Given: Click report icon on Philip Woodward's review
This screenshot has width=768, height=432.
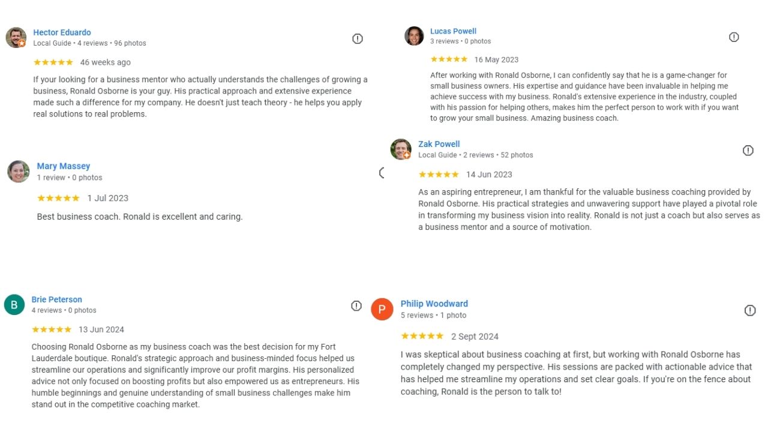Looking at the screenshot, I should coord(750,310).
